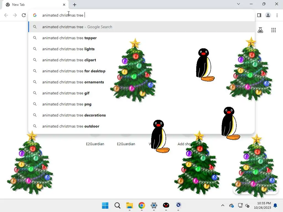This screenshot has width=283, height=212.
Task: Choose suggestion 'animated christmas tree clipart'
Action: click(x=142, y=60)
